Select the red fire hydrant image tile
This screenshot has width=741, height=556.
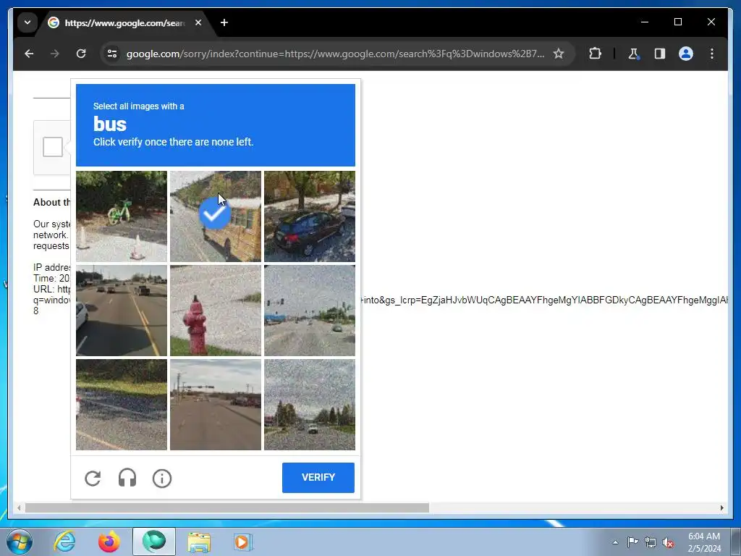(x=216, y=310)
